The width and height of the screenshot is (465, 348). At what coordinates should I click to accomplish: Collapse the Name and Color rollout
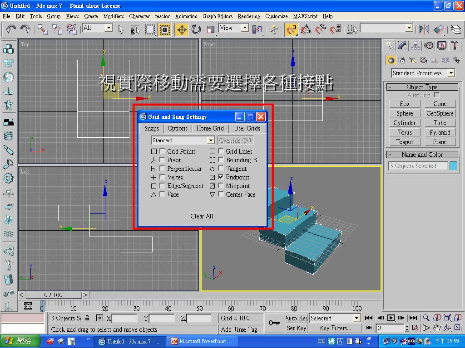click(422, 155)
